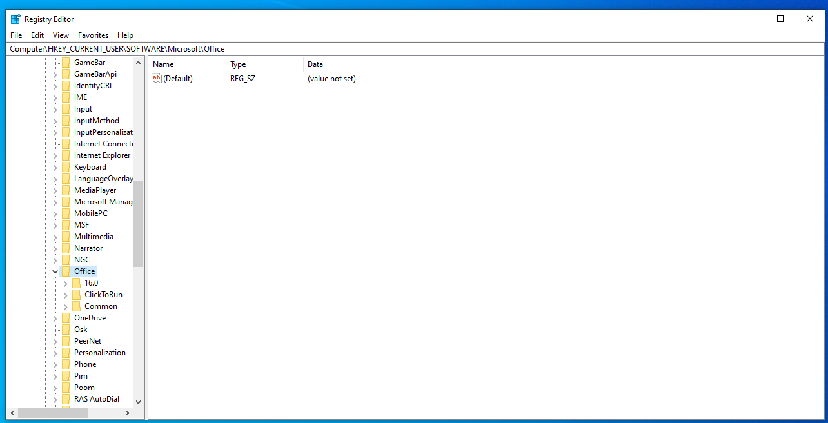Select the Multimedia folder icon
The width and height of the screenshot is (828, 423).
pyautogui.click(x=66, y=237)
